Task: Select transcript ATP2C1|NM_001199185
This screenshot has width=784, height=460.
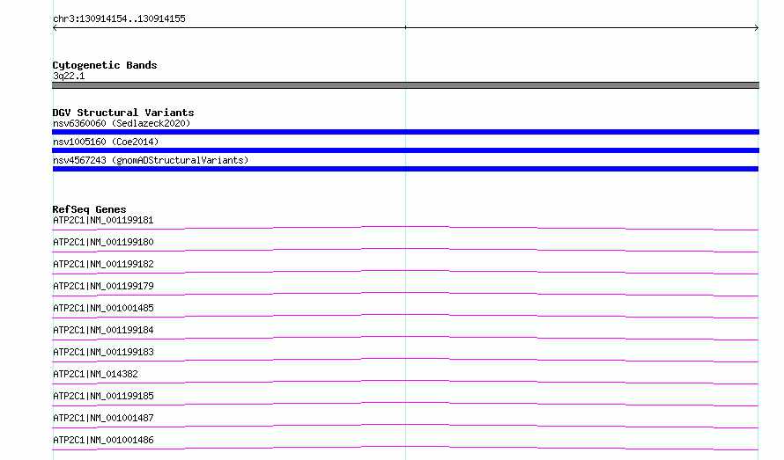Action: click(x=103, y=396)
